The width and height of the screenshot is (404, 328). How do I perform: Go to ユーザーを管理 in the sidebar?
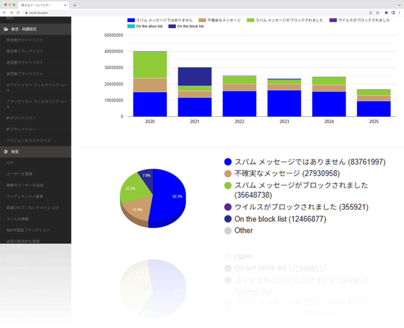19,174
